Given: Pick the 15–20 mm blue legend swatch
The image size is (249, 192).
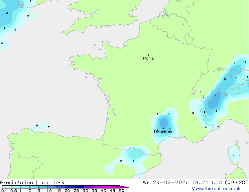Looking at the screenshot, I should 61,187.
